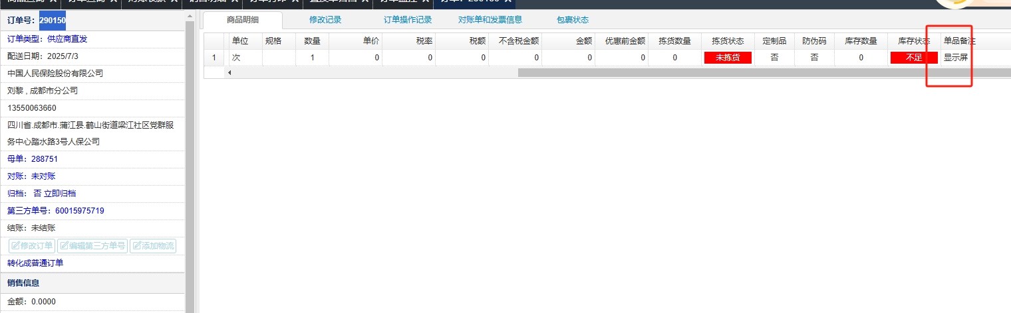
Task: Click the 单品备注 column header
Action: coord(960,41)
